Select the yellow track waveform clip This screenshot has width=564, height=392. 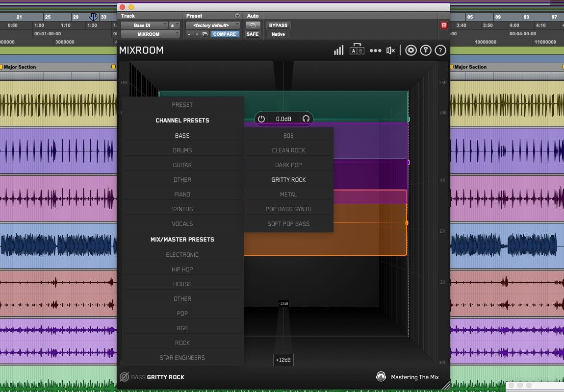pos(58,104)
